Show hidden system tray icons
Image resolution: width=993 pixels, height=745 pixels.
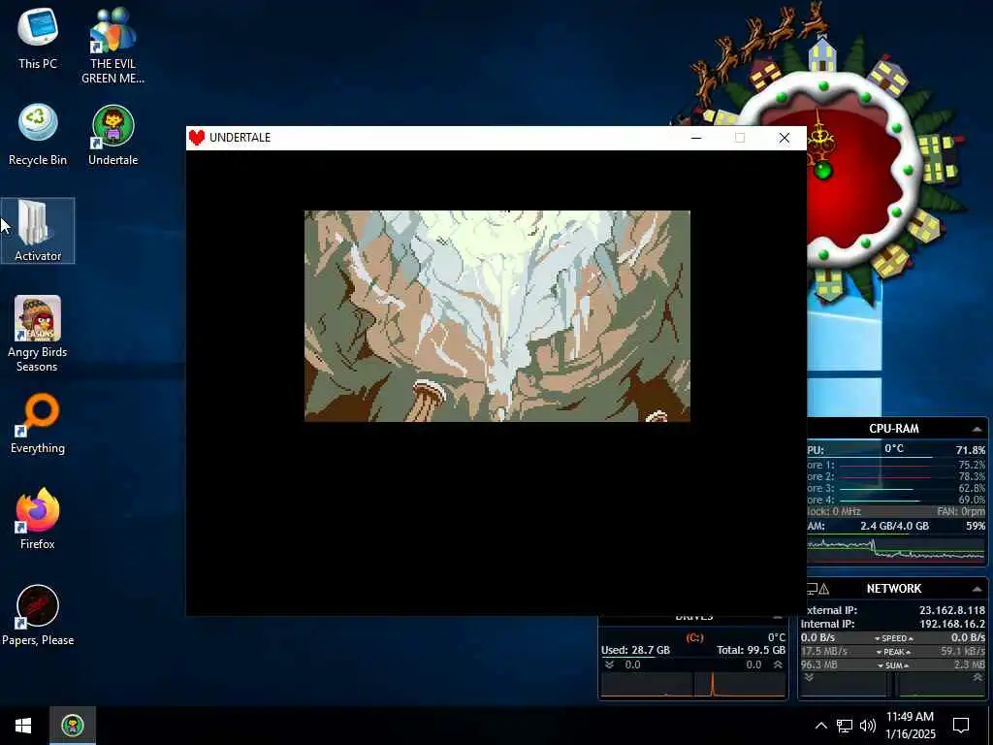pos(820,726)
